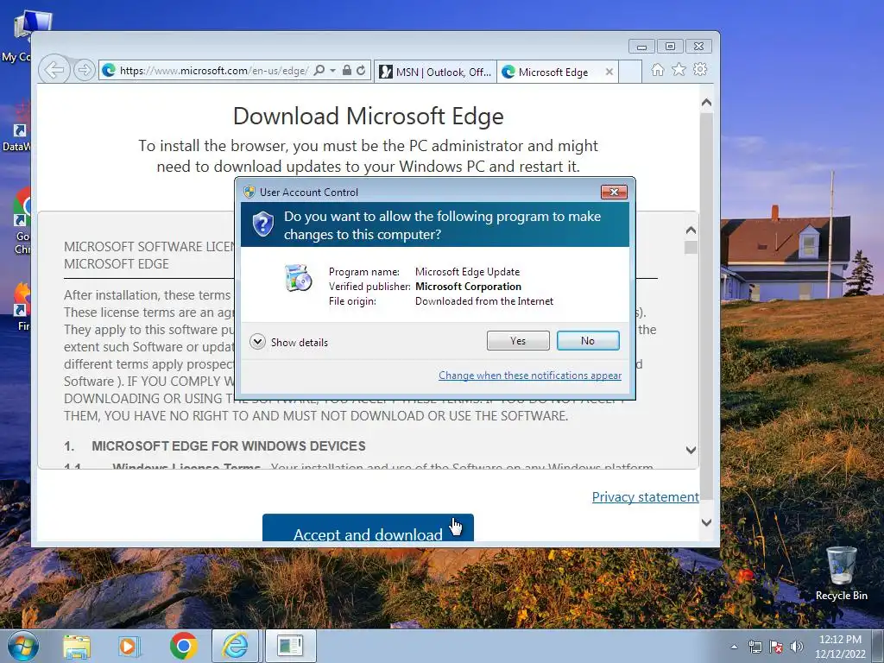The height and width of the screenshot is (663, 884).
Task: Switch to MSN Outlook tab
Action: pos(435,73)
